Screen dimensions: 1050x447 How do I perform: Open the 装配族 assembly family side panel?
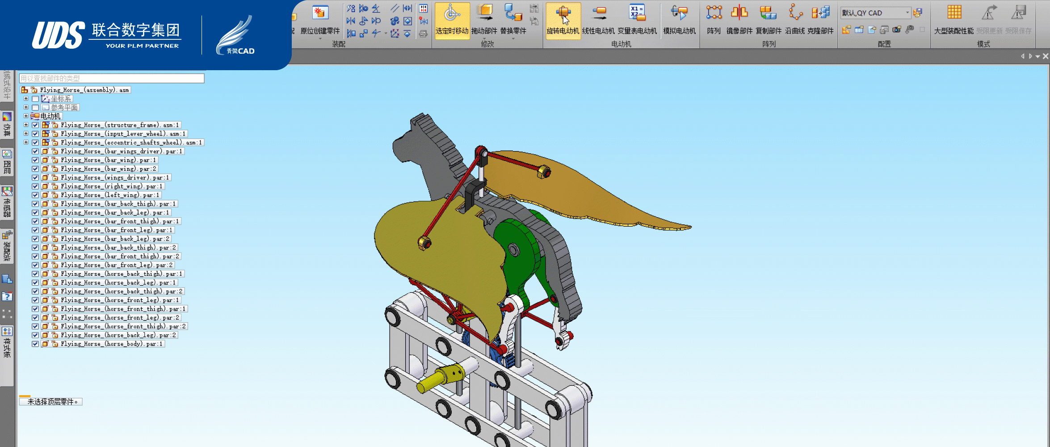tap(7, 246)
